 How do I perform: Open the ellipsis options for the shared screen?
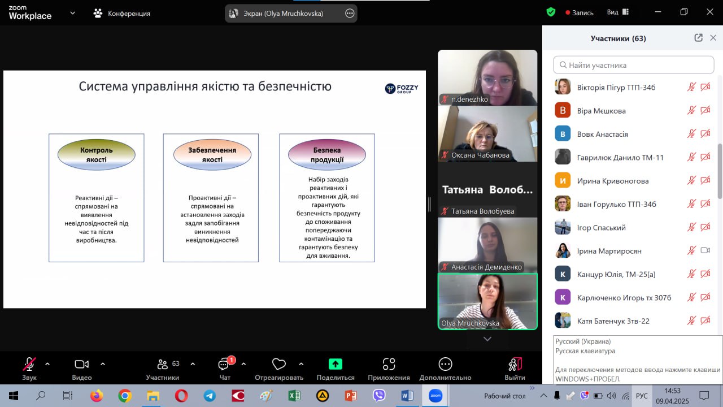[x=350, y=13]
